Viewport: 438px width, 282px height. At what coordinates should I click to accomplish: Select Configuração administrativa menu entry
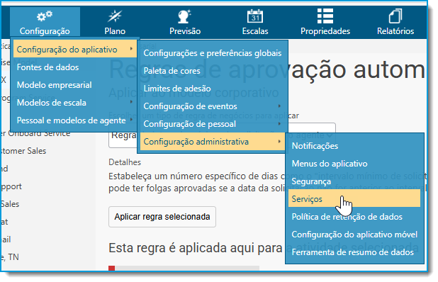click(x=213, y=142)
